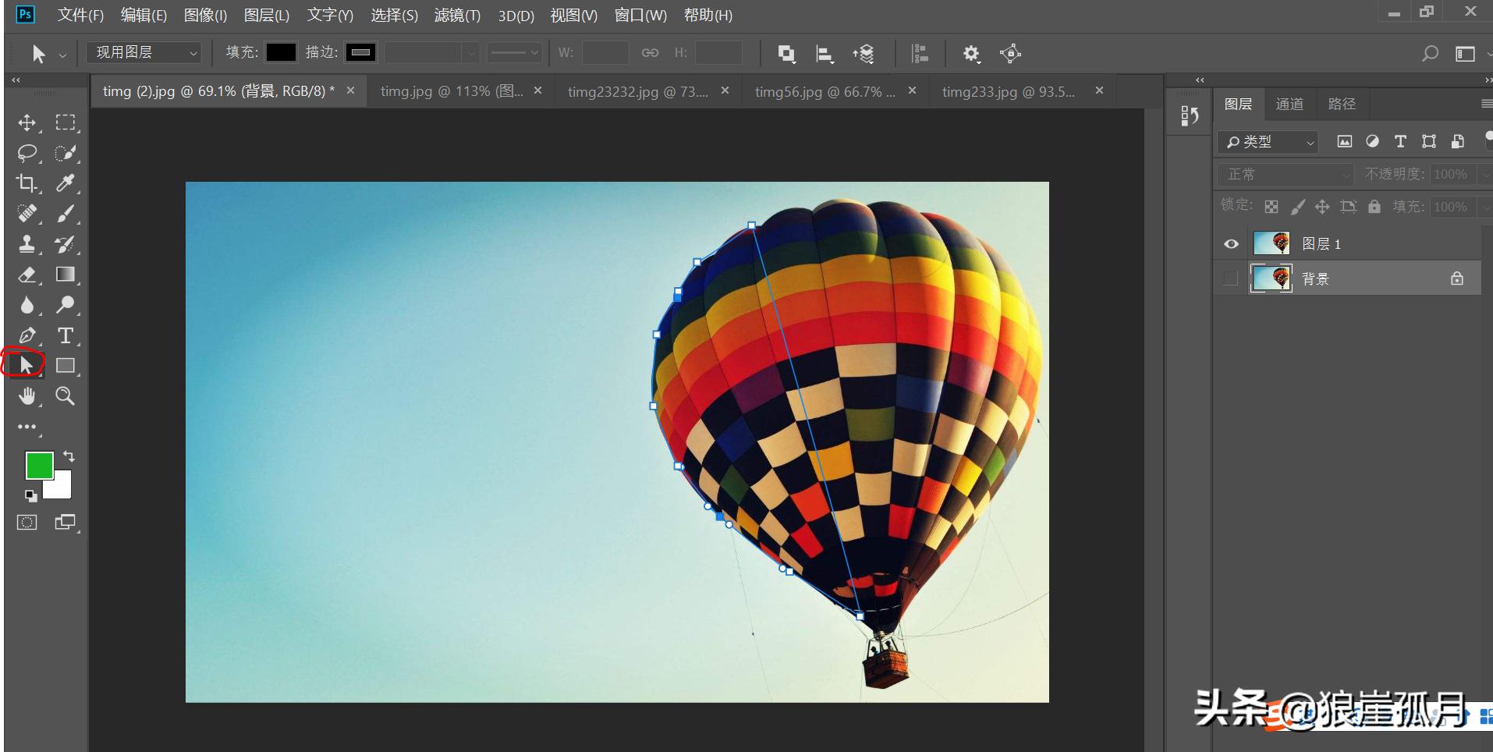The width and height of the screenshot is (1493, 752).
Task: Select the Horizontal Type tool
Action: click(66, 335)
